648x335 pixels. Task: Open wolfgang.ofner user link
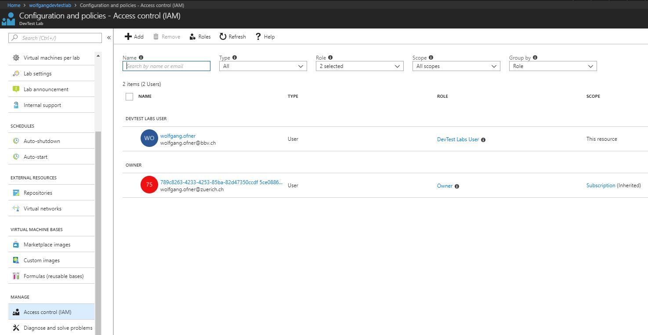[178, 136]
